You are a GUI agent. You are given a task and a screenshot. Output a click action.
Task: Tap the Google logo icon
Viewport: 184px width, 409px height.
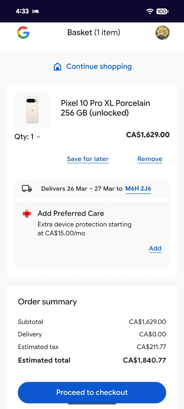[x=23, y=32]
